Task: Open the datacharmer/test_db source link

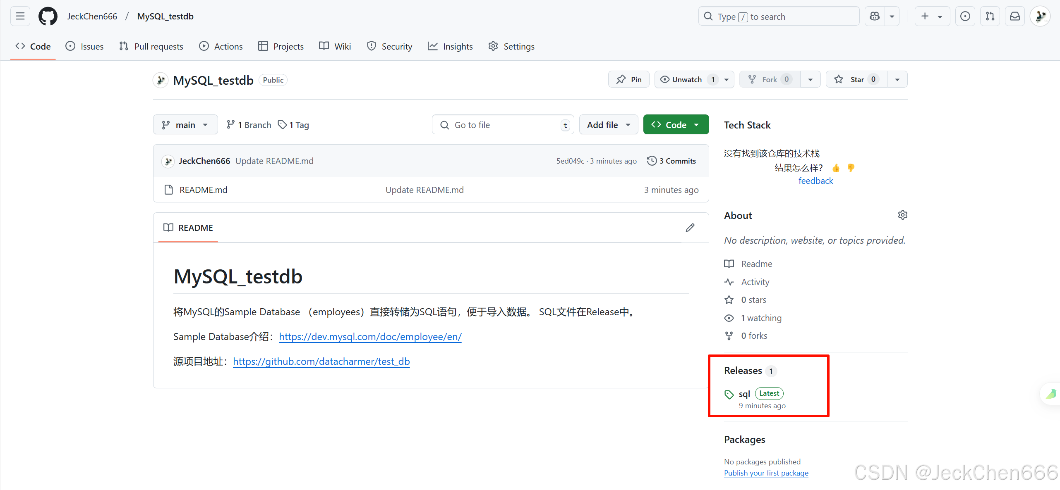Action: (x=321, y=361)
